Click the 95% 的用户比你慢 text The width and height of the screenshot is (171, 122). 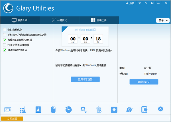point(101,50)
